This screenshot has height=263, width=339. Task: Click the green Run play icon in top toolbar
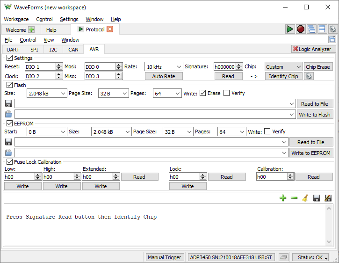click(x=289, y=29)
